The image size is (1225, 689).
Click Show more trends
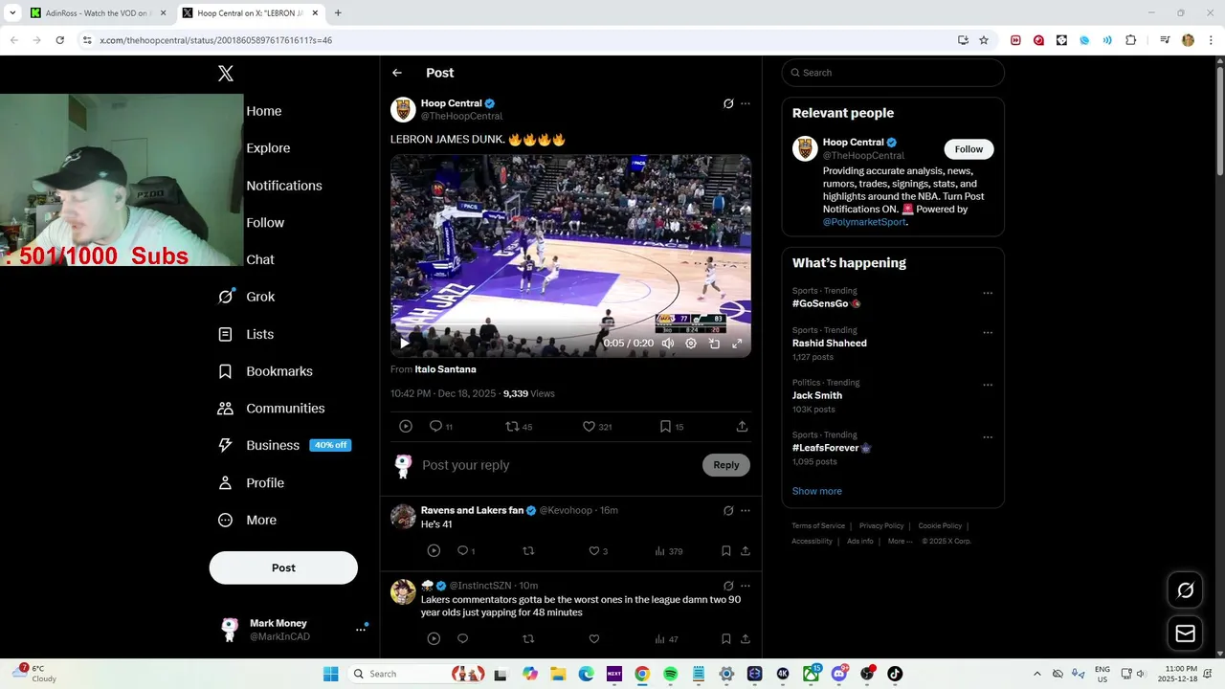pyautogui.click(x=817, y=491)
